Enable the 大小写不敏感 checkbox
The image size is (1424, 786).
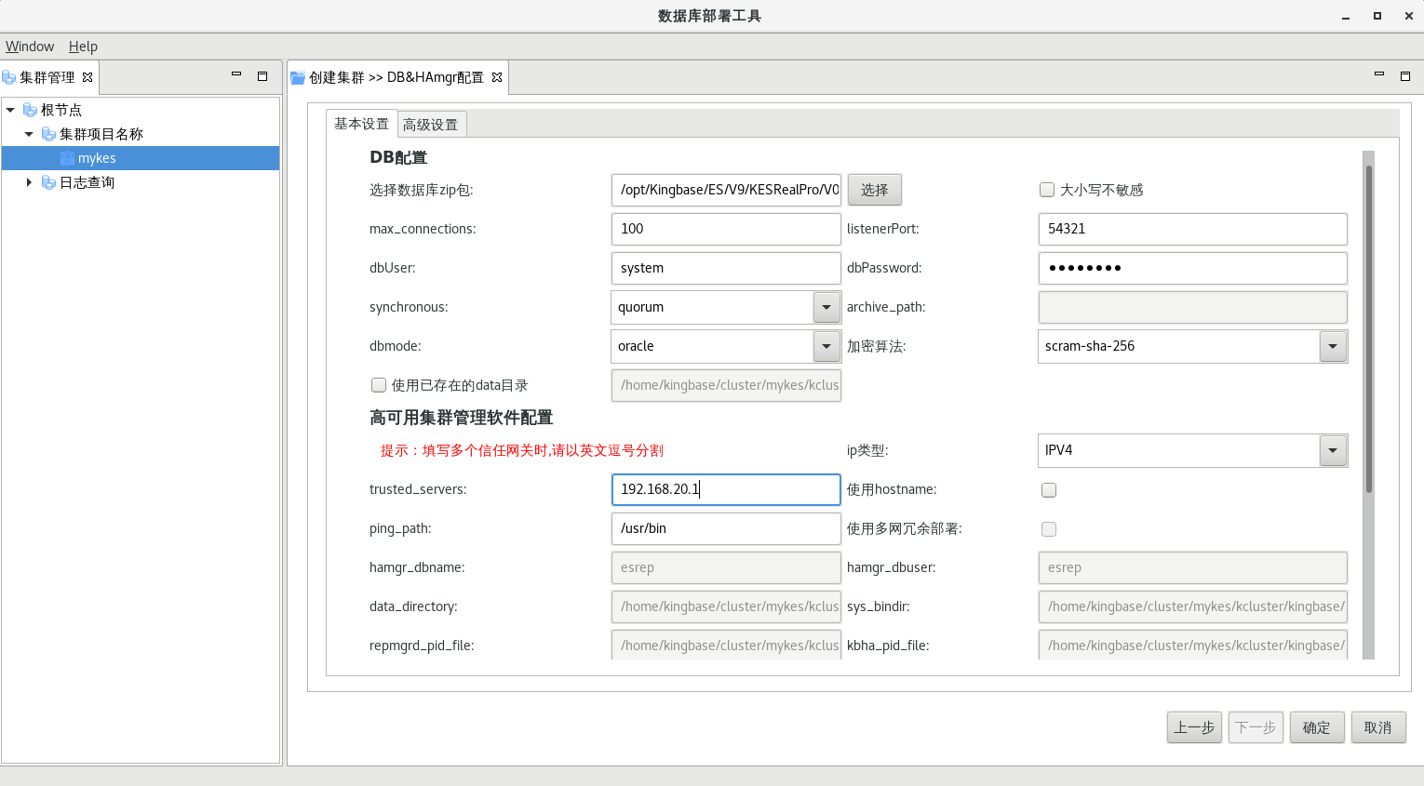1047,190
